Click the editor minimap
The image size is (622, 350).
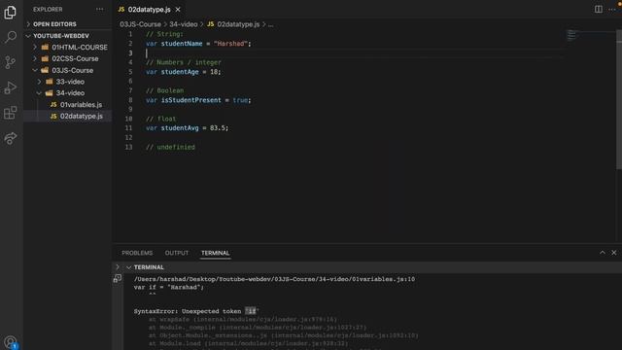point(571,36)
